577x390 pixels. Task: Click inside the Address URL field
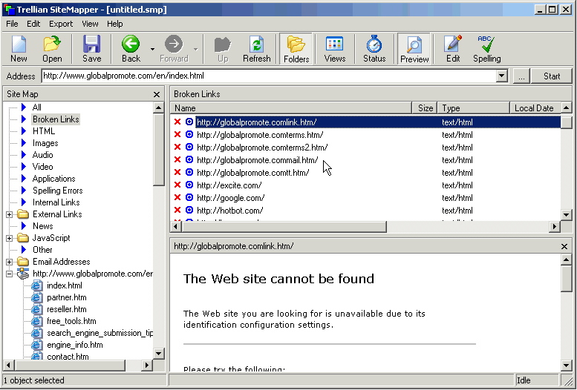pos(269,76)
